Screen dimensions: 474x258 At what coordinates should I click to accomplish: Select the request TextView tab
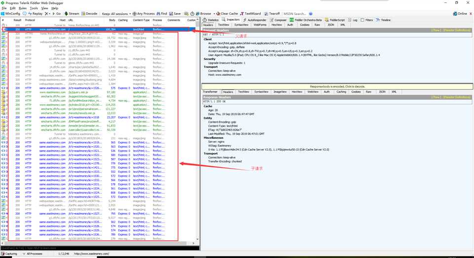223,25
